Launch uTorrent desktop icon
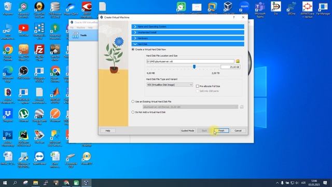The image size is (332, 187). coord(23,115)
